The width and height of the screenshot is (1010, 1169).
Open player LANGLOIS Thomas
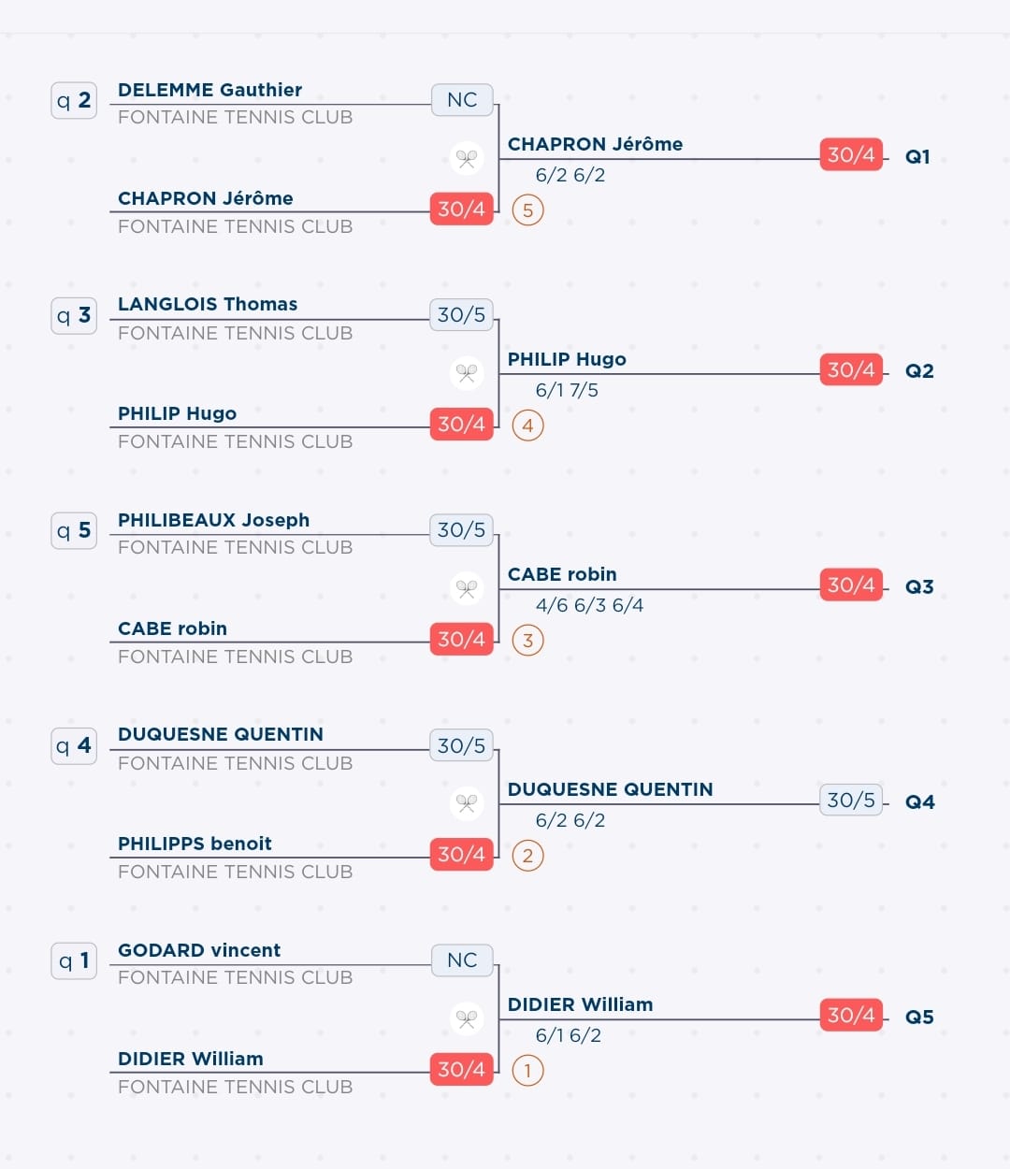pyautogui.click(x=208, y=304)
